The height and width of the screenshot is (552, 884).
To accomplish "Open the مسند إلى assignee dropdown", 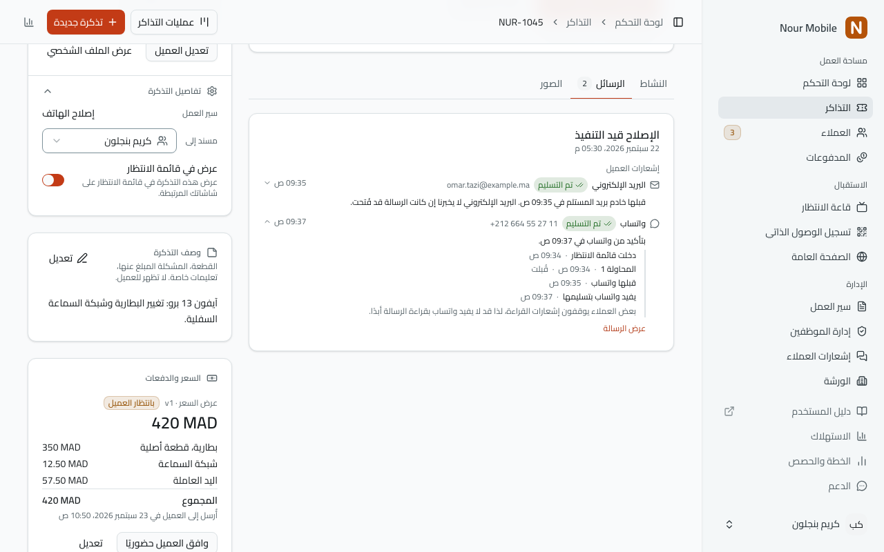I will 109,141.
